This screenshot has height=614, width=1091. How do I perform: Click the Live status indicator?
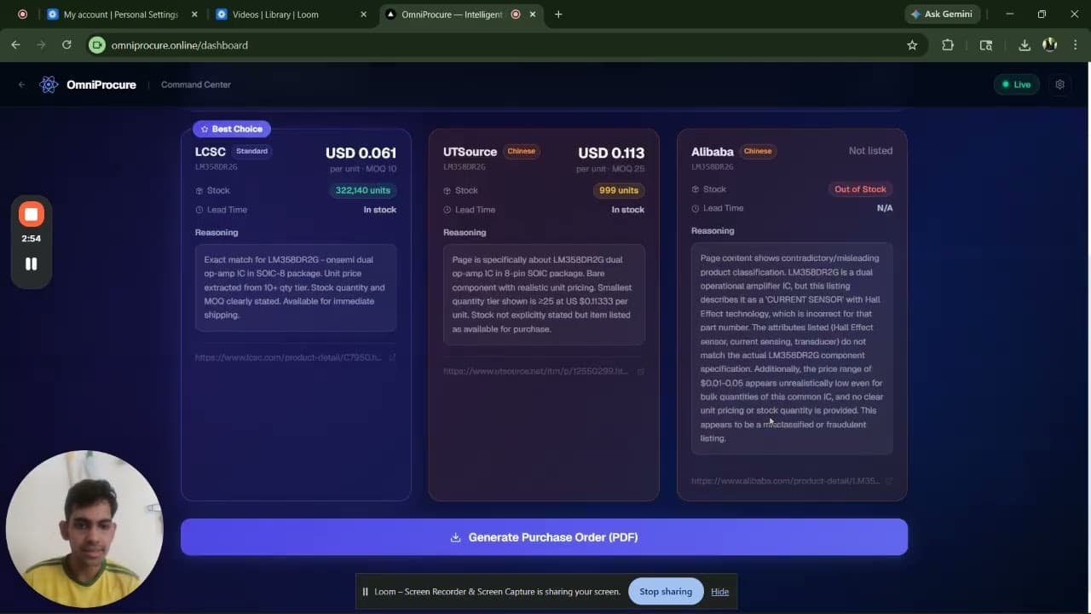[1016, 84]
